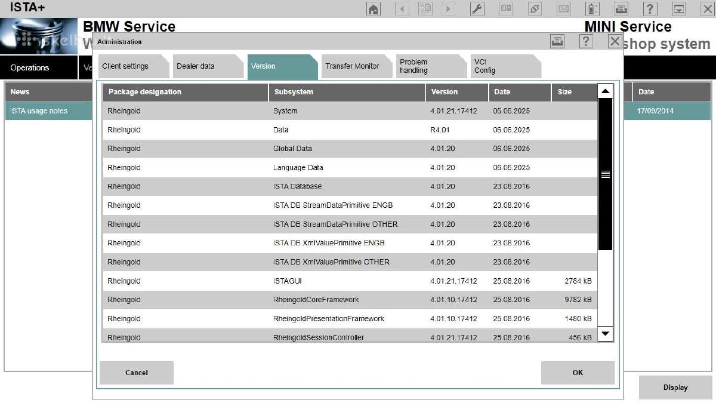Click the forward arrow in top toolbar

coord(447,9)
